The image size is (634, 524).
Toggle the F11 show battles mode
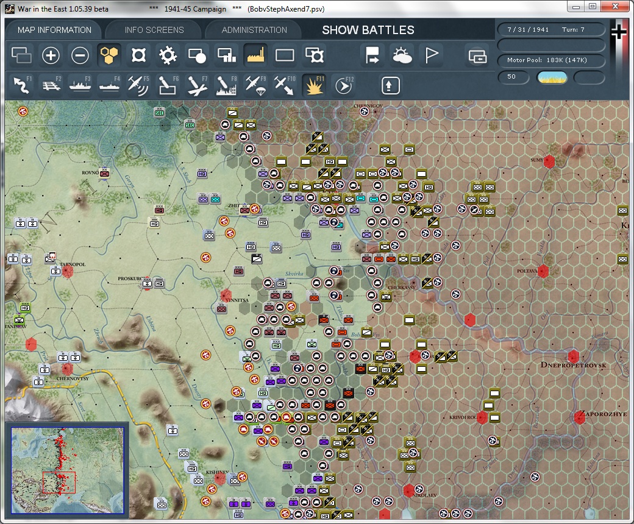click(x=314, y=85)
